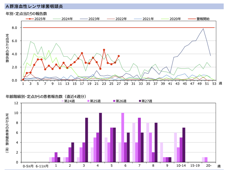Screen dimensions: 227x170
Task: Click the 12 y-axis label in bar chart
Action: (16, 103)
